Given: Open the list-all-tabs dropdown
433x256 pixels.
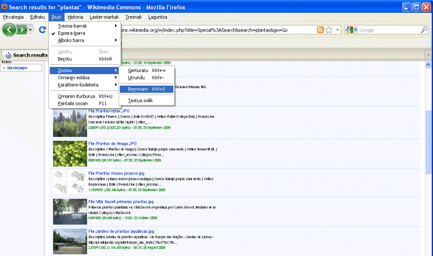Looking at the screenshot, I should point(429,55).
